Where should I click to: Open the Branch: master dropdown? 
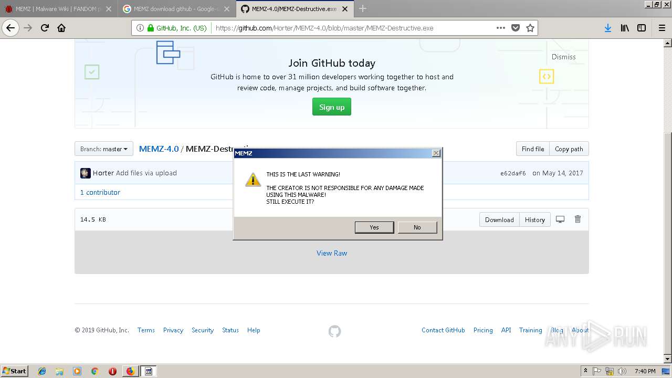tap(104, 149)
